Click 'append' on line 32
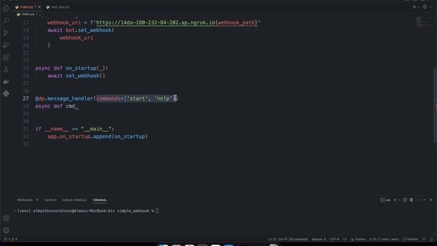Image resolution: width=437 pixels, height=246 pixels. tap(102, 137)
